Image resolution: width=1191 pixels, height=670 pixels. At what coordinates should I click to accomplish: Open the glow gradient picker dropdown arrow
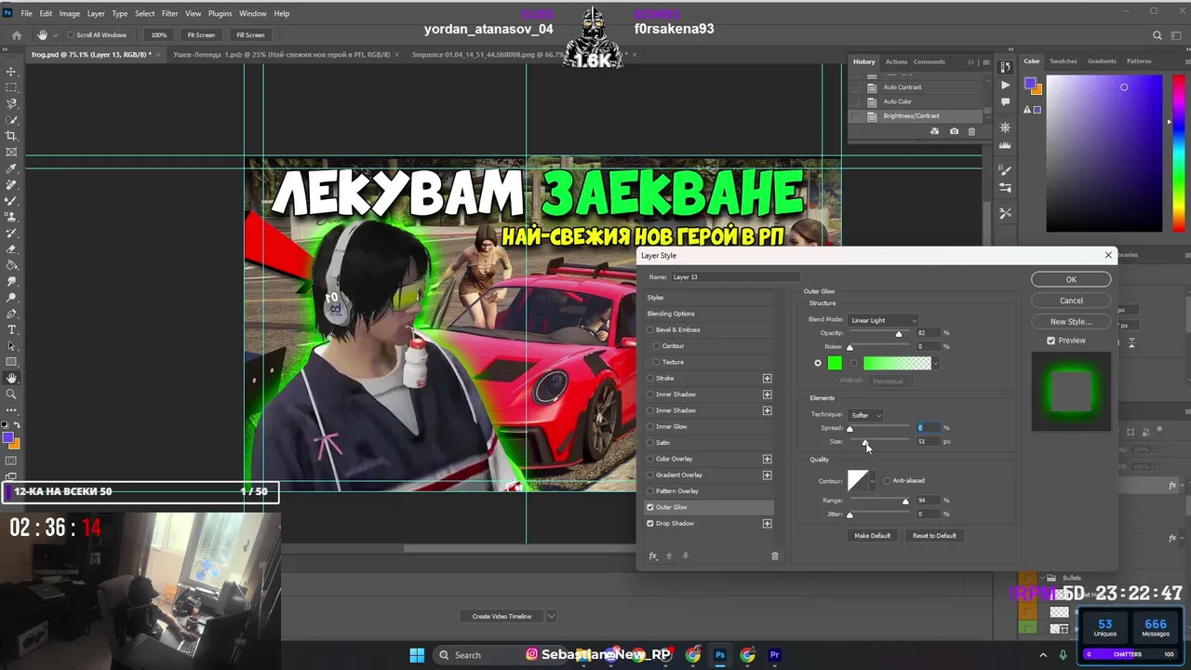point(935,363)
